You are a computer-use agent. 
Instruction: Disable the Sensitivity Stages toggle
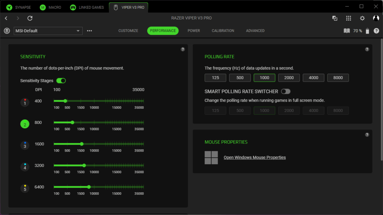pyautogui.click(x=61, y=81)
